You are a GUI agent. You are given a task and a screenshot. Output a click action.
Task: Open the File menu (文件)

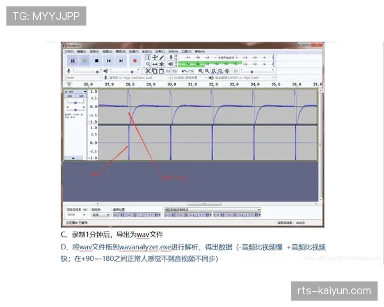click(69, 51)
